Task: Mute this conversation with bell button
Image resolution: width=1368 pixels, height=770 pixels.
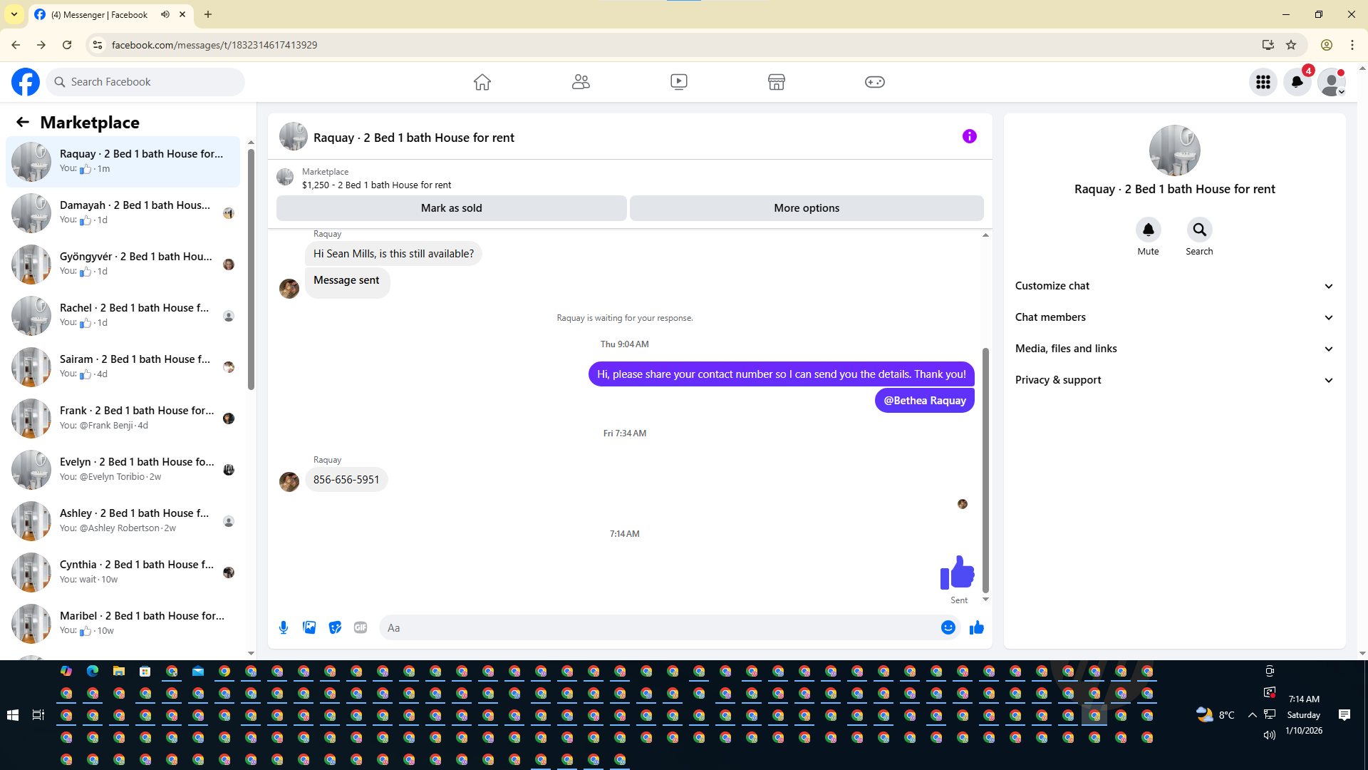Action: tap(1148, 230)
